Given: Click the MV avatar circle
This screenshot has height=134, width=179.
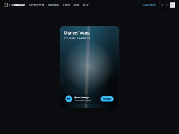Looking at the screenshot, I should 69,99.
